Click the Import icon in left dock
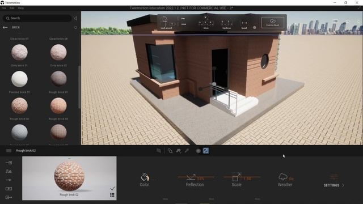 tap(9, 163)
